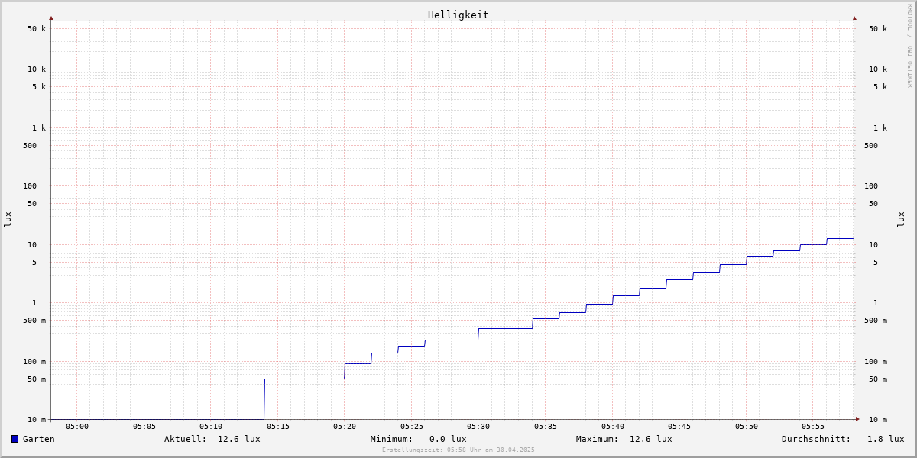Select the Durchschnitt 1.8 lux value

(886, 439)
